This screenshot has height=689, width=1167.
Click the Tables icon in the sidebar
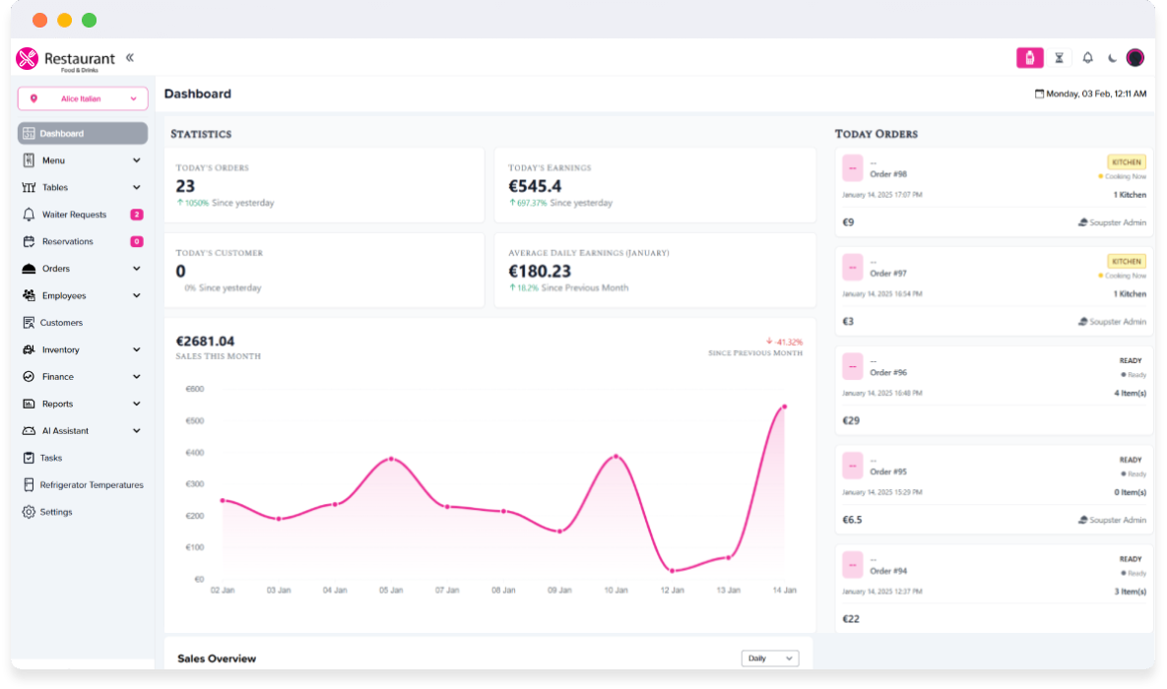(29, 187)
